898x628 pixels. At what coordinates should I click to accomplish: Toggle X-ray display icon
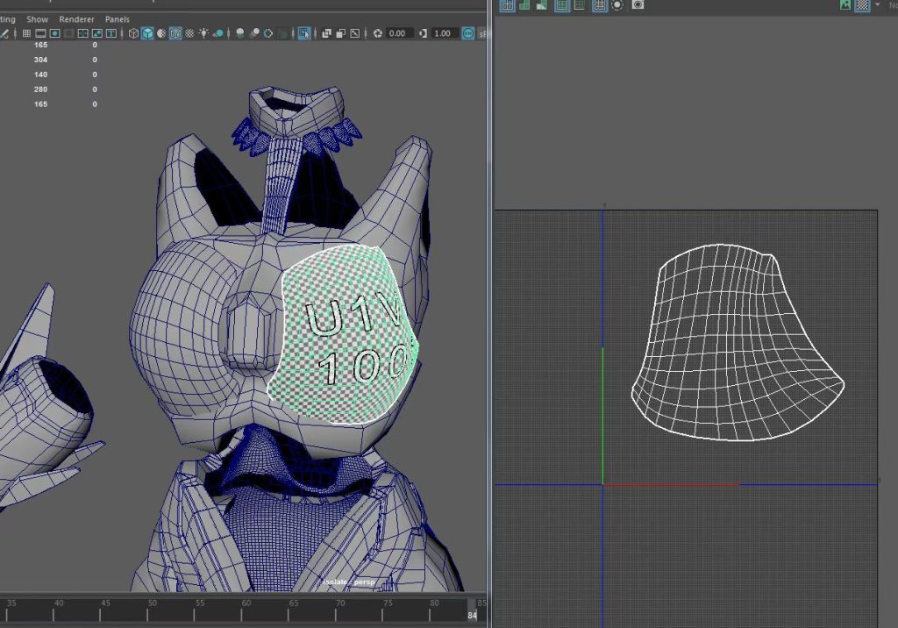click(327, 33)
